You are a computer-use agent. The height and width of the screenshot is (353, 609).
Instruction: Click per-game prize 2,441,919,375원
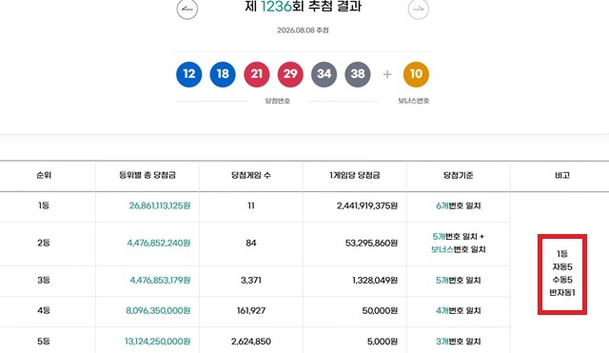[367, 206]
